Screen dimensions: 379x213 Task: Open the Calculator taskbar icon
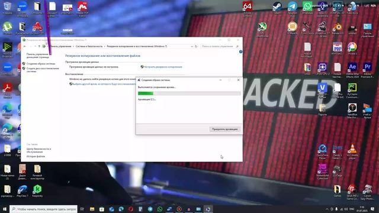(x=140, y=209)
